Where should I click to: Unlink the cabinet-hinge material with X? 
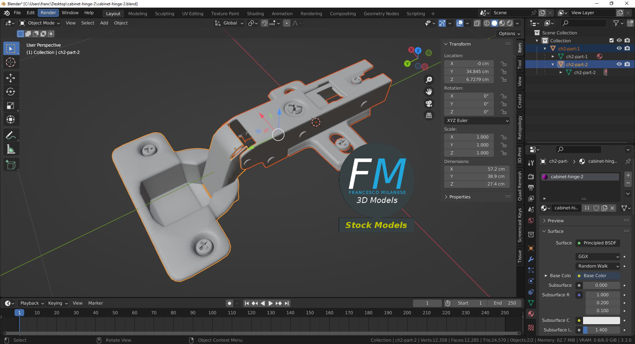tap(613, 208)
